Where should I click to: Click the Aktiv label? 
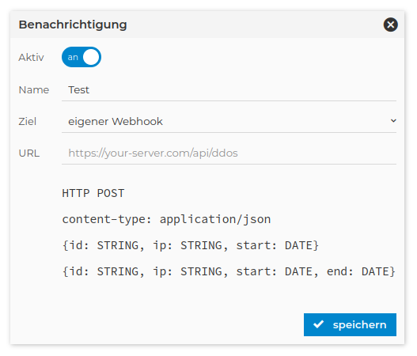(x=31, y=58)
